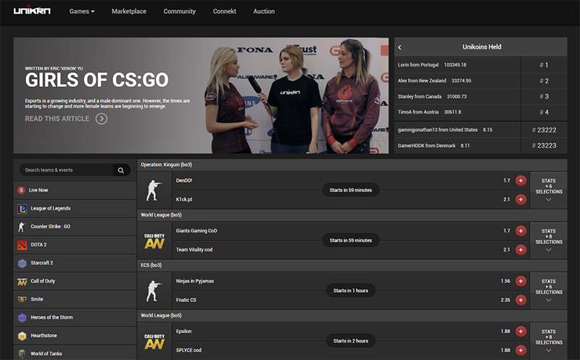Open the Community page

179,12
